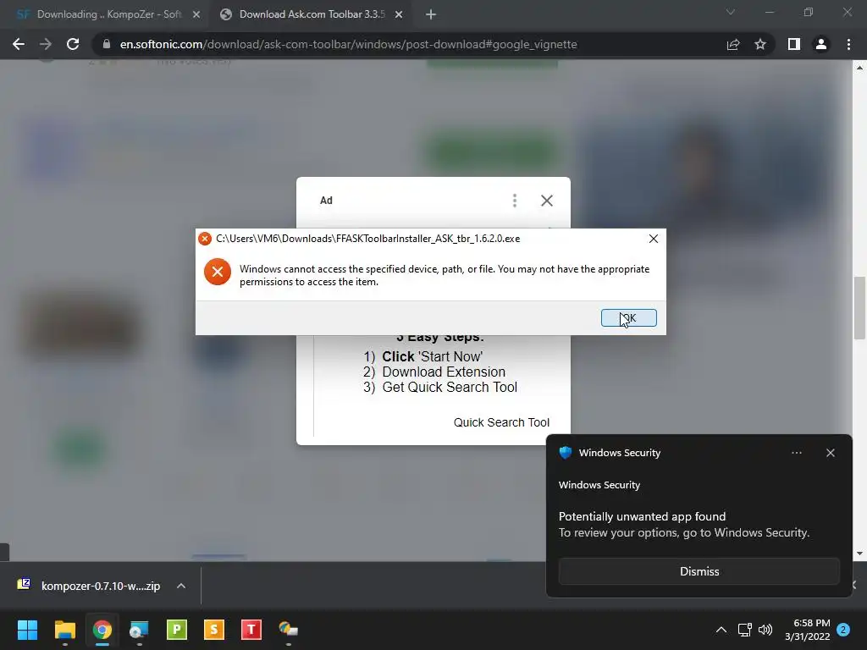The height and width of the screenshot is (650, 867).
Task: Bookmark this page with star
Action: pos(760,44)
